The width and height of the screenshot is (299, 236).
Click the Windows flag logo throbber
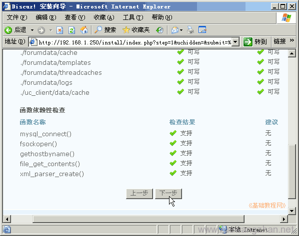286,18
